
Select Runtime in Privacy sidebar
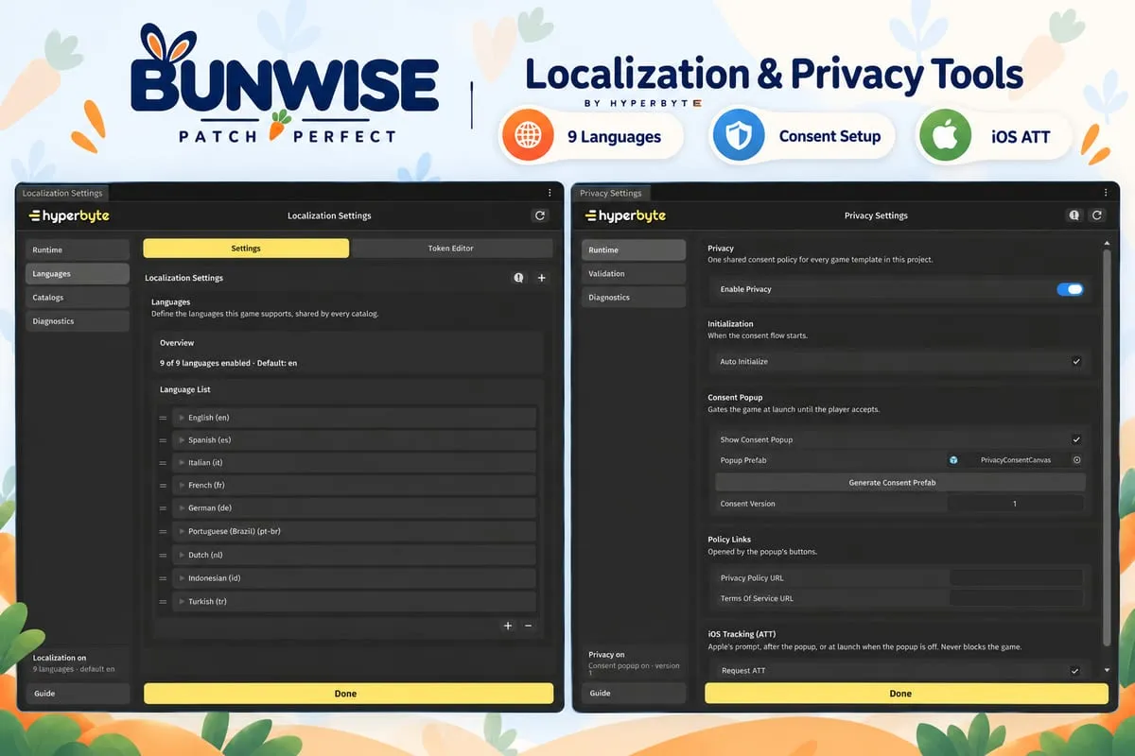tap(634, 250)
